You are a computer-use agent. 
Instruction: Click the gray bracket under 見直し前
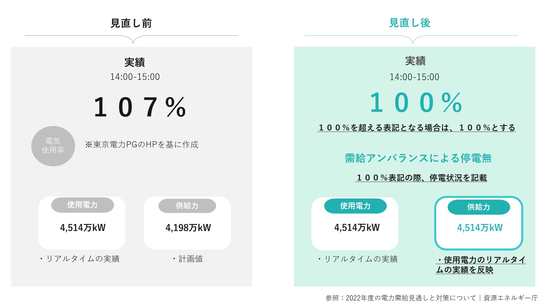(x=131, y=39)
